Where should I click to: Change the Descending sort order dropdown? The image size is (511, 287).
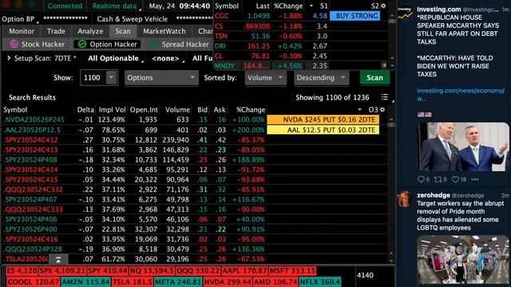coord(321,78)
